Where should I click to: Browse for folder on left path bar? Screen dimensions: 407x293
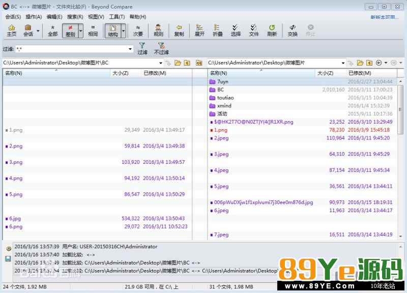pos(178,63)
